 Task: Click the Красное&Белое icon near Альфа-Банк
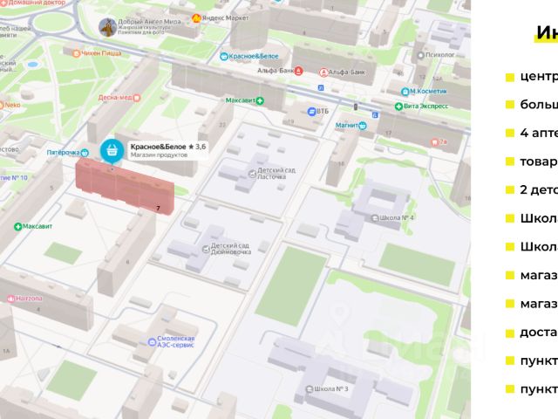(x=224, y=56)
